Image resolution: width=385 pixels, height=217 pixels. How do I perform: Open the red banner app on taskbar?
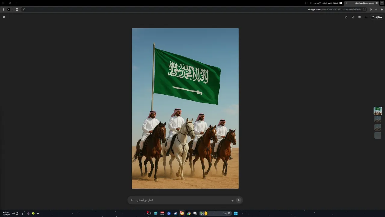point(162,213)
